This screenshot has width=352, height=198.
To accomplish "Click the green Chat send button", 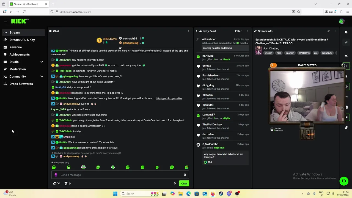I will 184,183.
